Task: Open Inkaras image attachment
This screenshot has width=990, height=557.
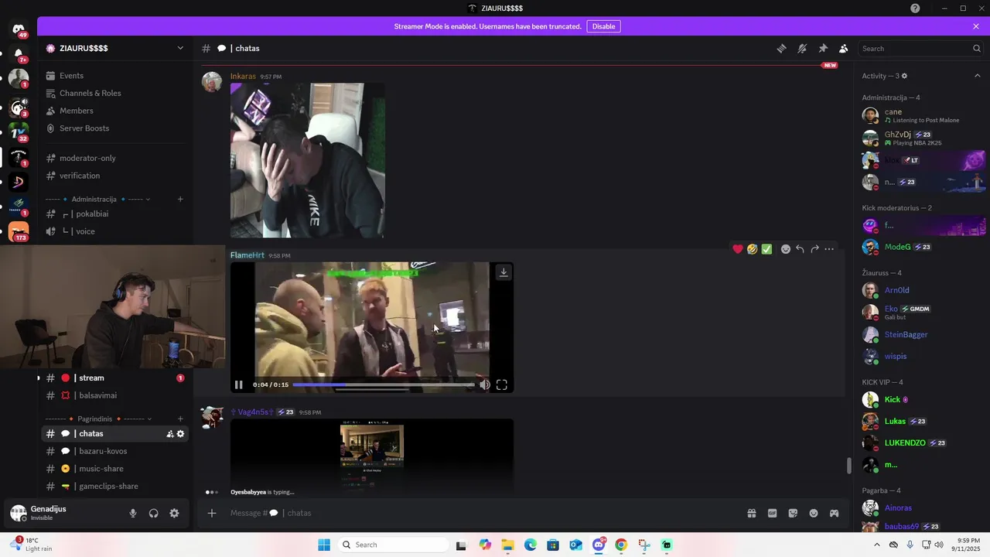Action: pyautogui.click(x=308, y=160)
